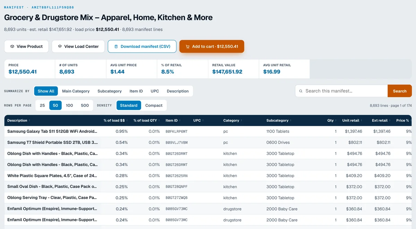Click the Samsung Galaxy Tab S11 description
The image size is (416, 229).
pyautogui.click(x=52, y=131)
